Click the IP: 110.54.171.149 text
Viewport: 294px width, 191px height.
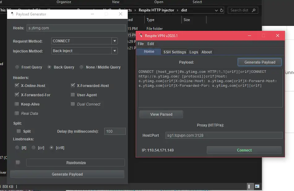click(158, 150)
